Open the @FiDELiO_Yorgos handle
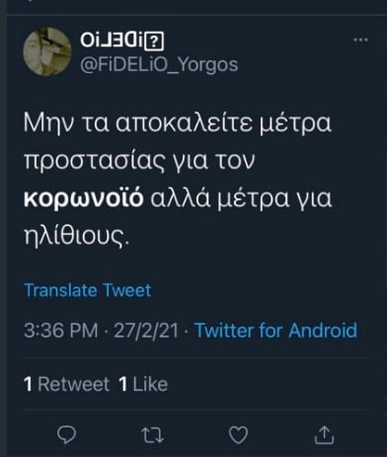The width and height of the screenshot is (387, 457). 159,64
